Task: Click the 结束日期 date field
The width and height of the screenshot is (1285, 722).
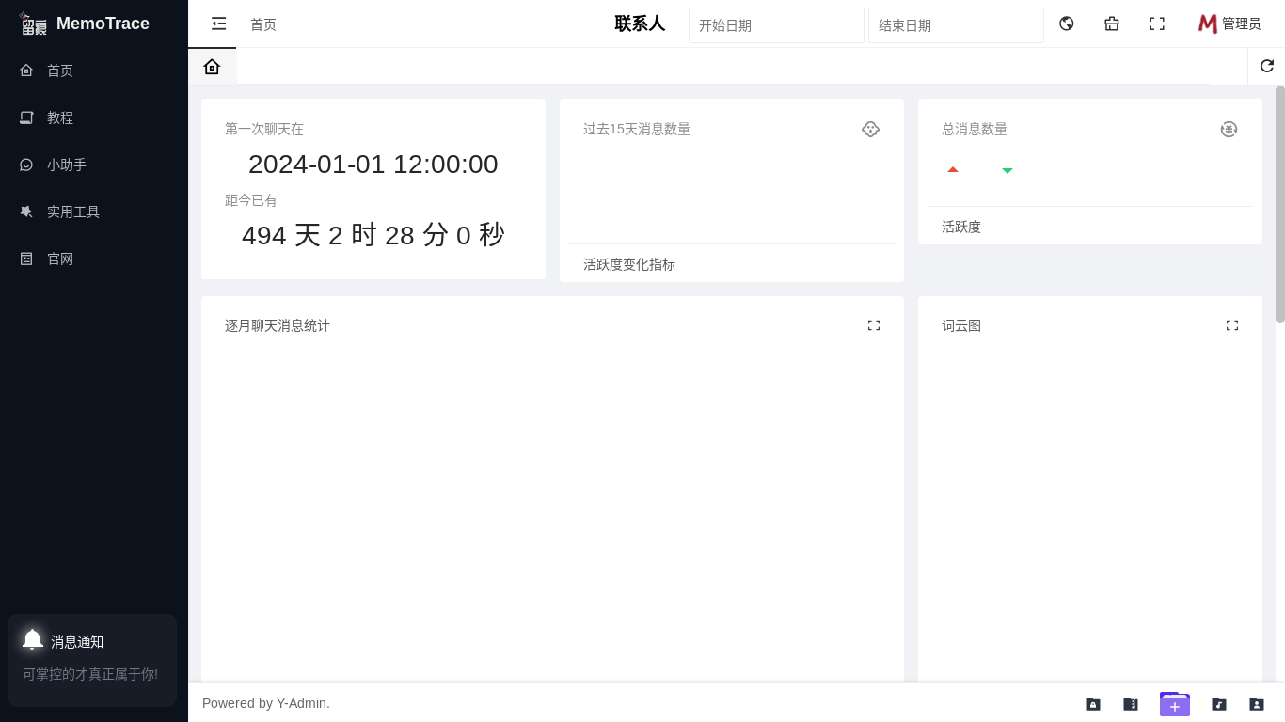Action: point(956,25)
